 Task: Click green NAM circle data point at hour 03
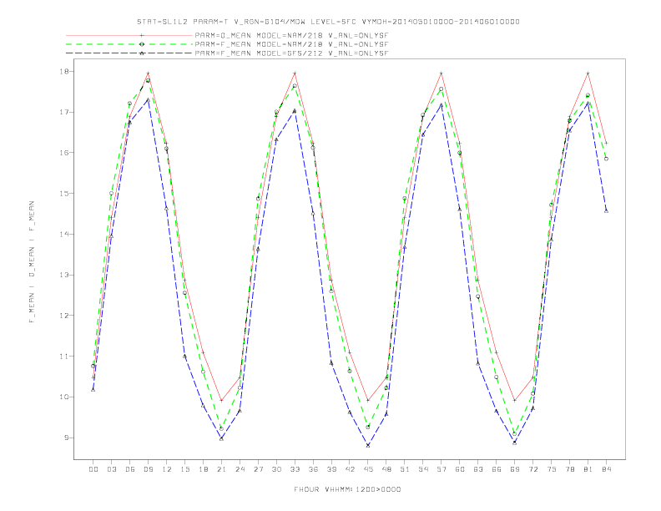[x=111, y=194]
